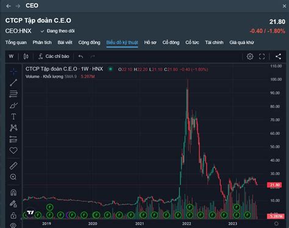This screenshot has height=228, width=289.
Task: Click the 2021 label on time axis
Action: pyautogui.click(x=140, y=224)
